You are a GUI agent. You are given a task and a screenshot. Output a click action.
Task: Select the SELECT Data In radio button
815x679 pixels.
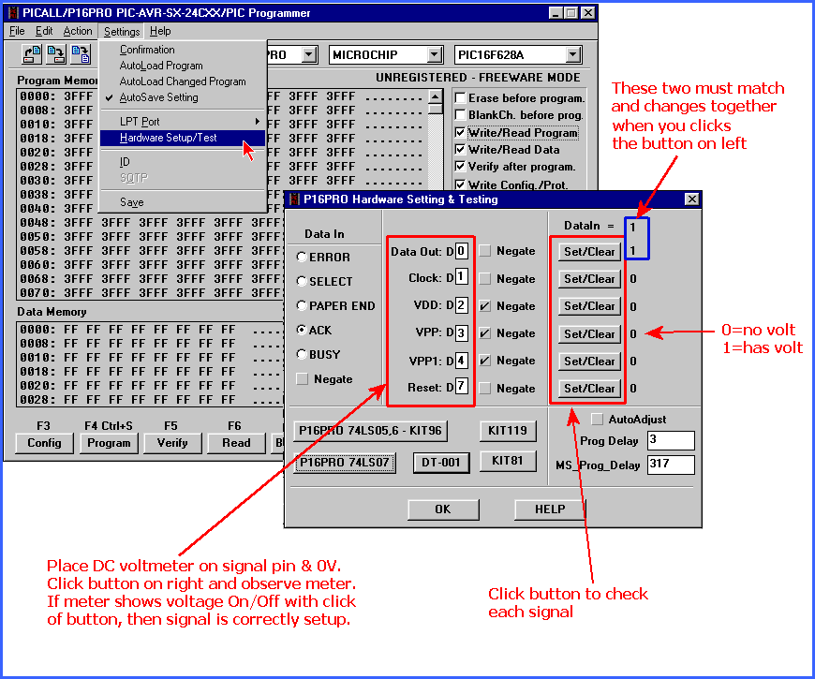[301, 281]
